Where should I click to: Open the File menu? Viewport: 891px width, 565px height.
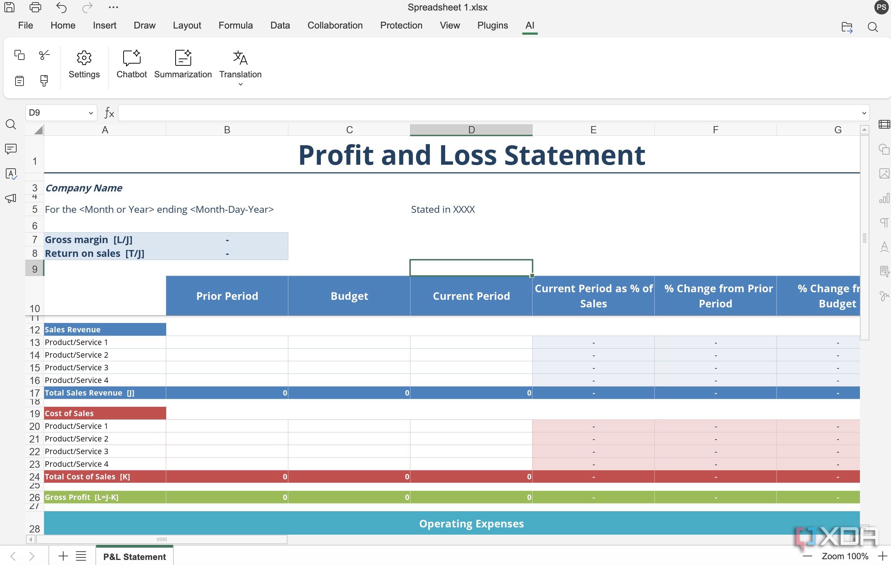pyautogui.click(x=26, y=25)
